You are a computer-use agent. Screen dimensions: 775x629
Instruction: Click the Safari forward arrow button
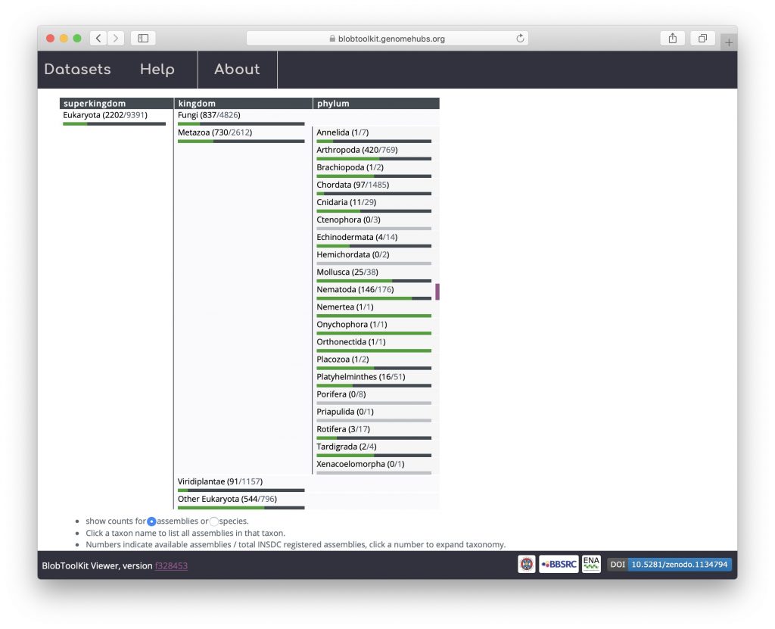click(116, 39)
